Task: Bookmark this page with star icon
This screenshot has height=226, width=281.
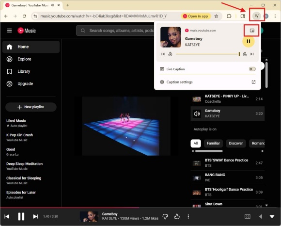Action: [x=216, y=16]
